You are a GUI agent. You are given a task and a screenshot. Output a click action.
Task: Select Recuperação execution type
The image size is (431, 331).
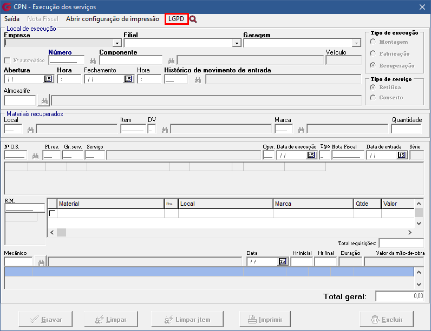click(373, 65)
